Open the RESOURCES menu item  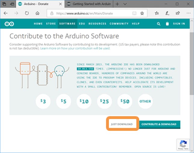click(97, 24)
